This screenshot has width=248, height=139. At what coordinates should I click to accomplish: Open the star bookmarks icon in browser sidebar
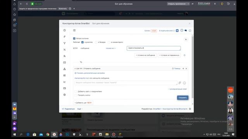click(x=15, y=15)
